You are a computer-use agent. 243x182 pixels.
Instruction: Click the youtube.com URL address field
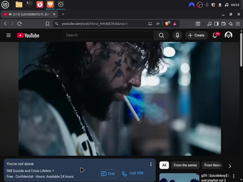pos(94,24)
